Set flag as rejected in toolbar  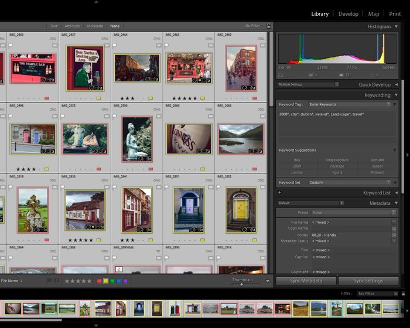pos(56,281)
